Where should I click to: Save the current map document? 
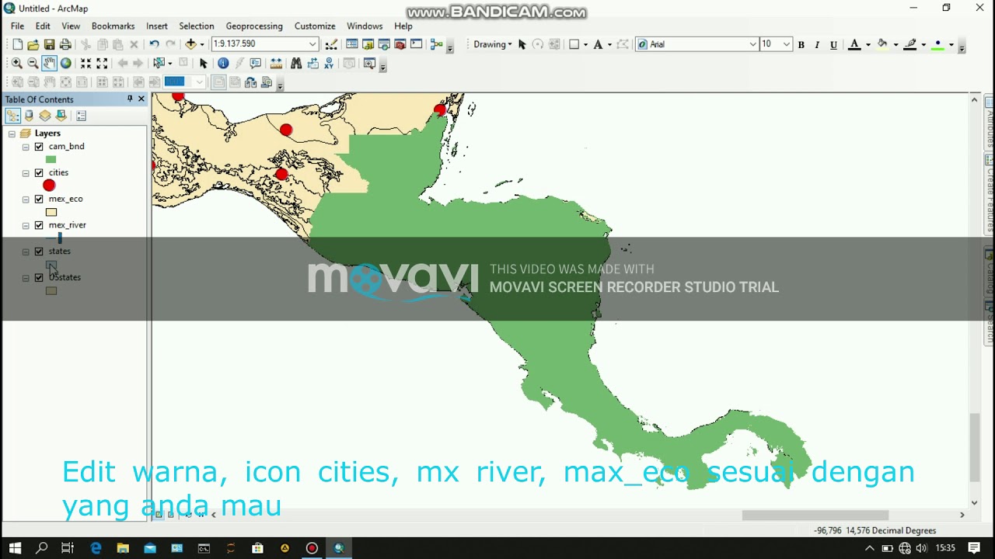(49, 44)
